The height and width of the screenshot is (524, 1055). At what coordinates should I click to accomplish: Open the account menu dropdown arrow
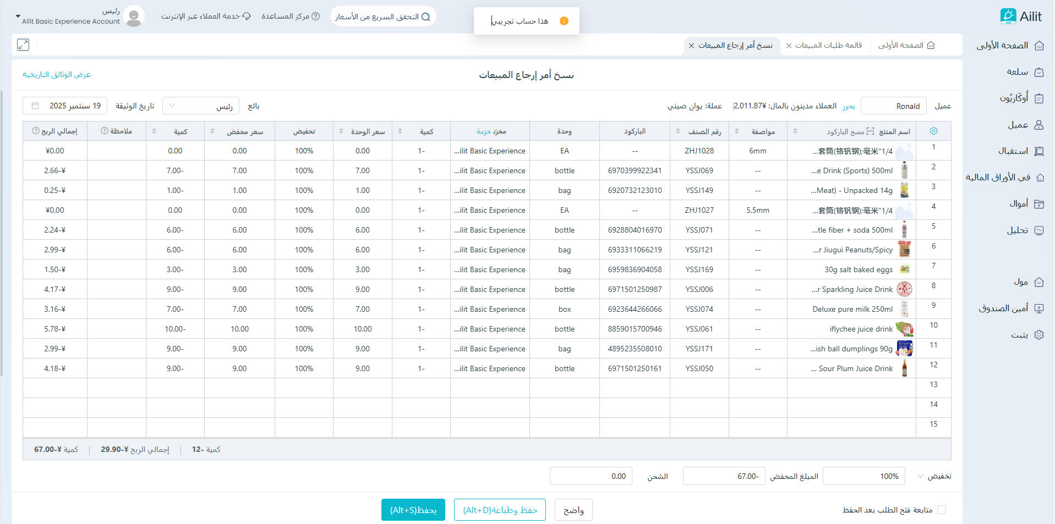[x=18, y=16]
